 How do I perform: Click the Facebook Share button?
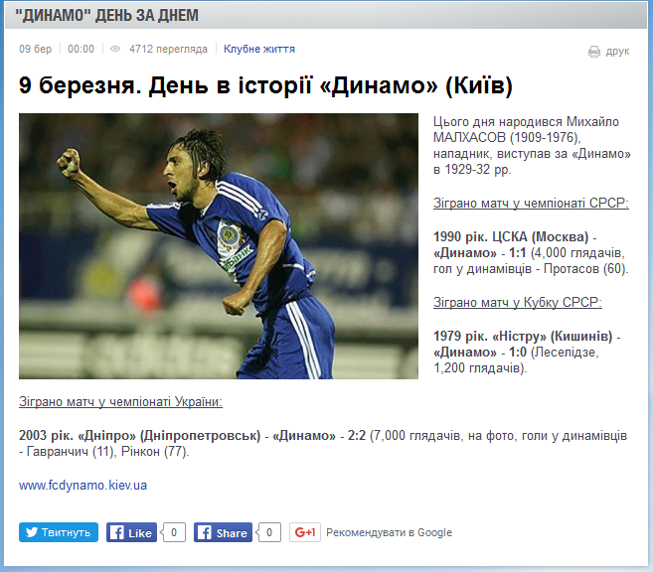(223, 532)
